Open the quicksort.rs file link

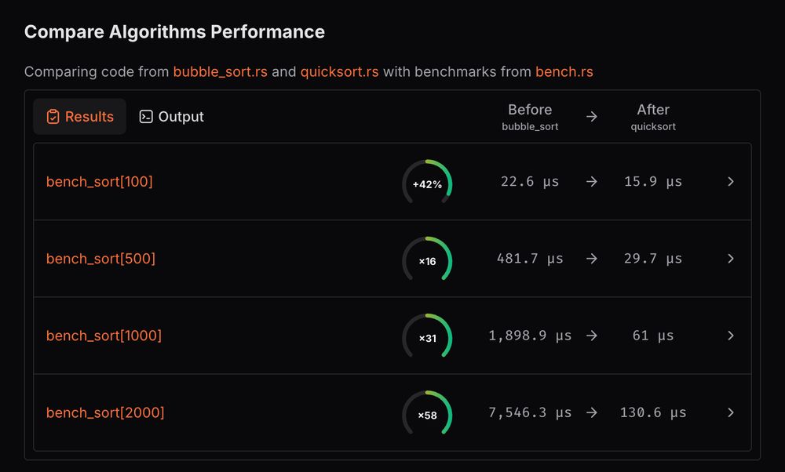(339, 72)
